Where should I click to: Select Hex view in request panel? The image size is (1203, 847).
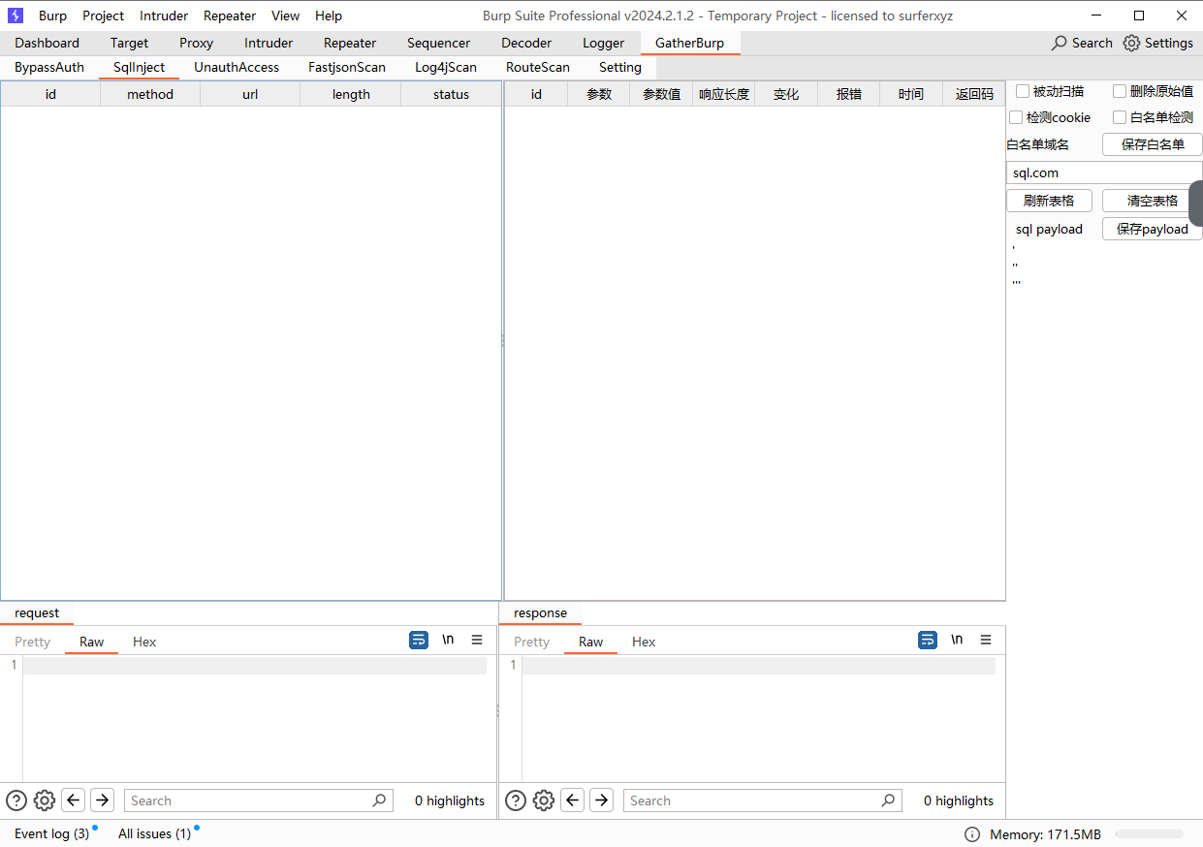(144, 642)
